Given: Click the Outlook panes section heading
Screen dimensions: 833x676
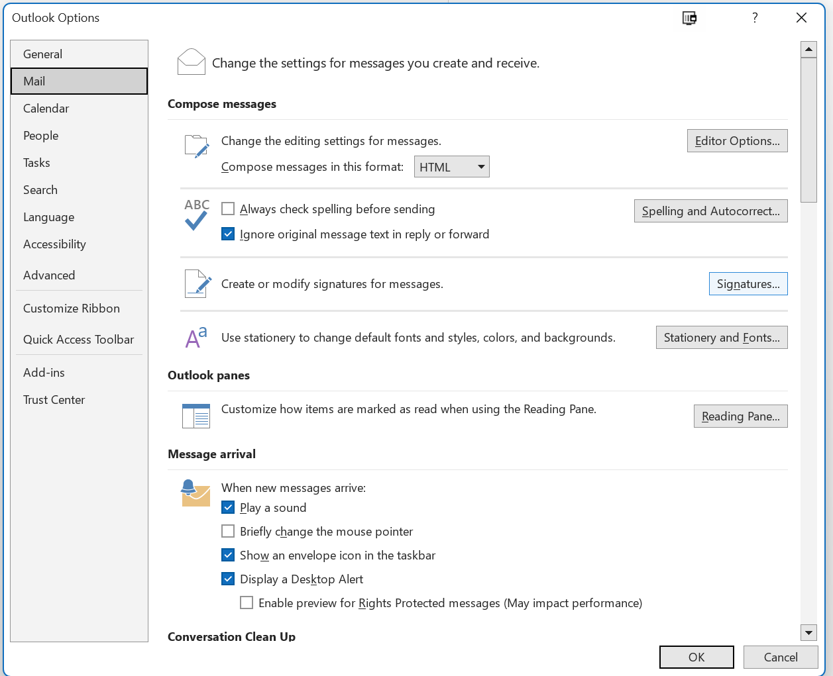Looking at the screenshot, I should click(209, 375).
